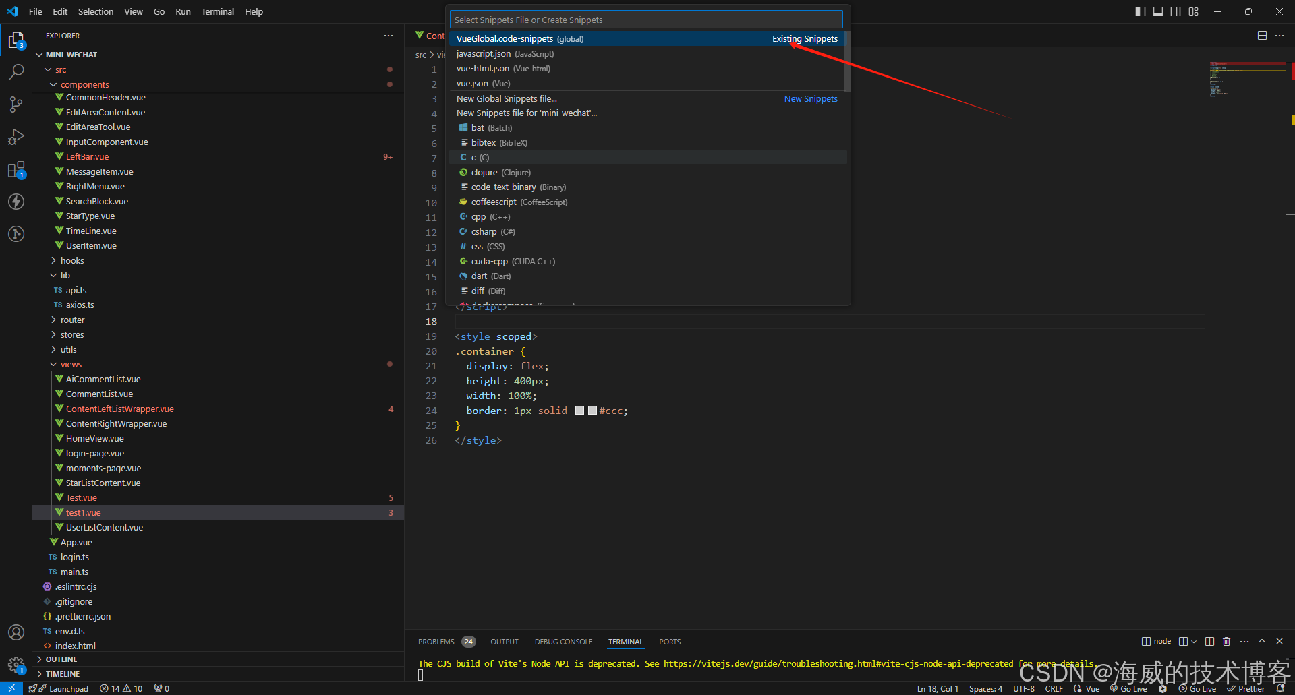Switch to the PORTS tab
Viewport: 1295px width, 695px height.
tap(670, 642)
